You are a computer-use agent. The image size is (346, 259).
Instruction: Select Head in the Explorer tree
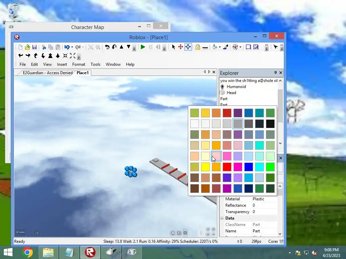pyautogui.click(x=231, y=93)
